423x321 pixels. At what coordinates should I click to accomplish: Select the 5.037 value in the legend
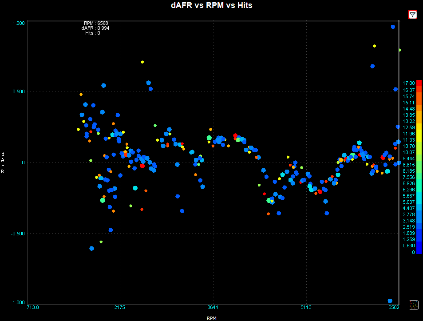(x=408, y=202)
